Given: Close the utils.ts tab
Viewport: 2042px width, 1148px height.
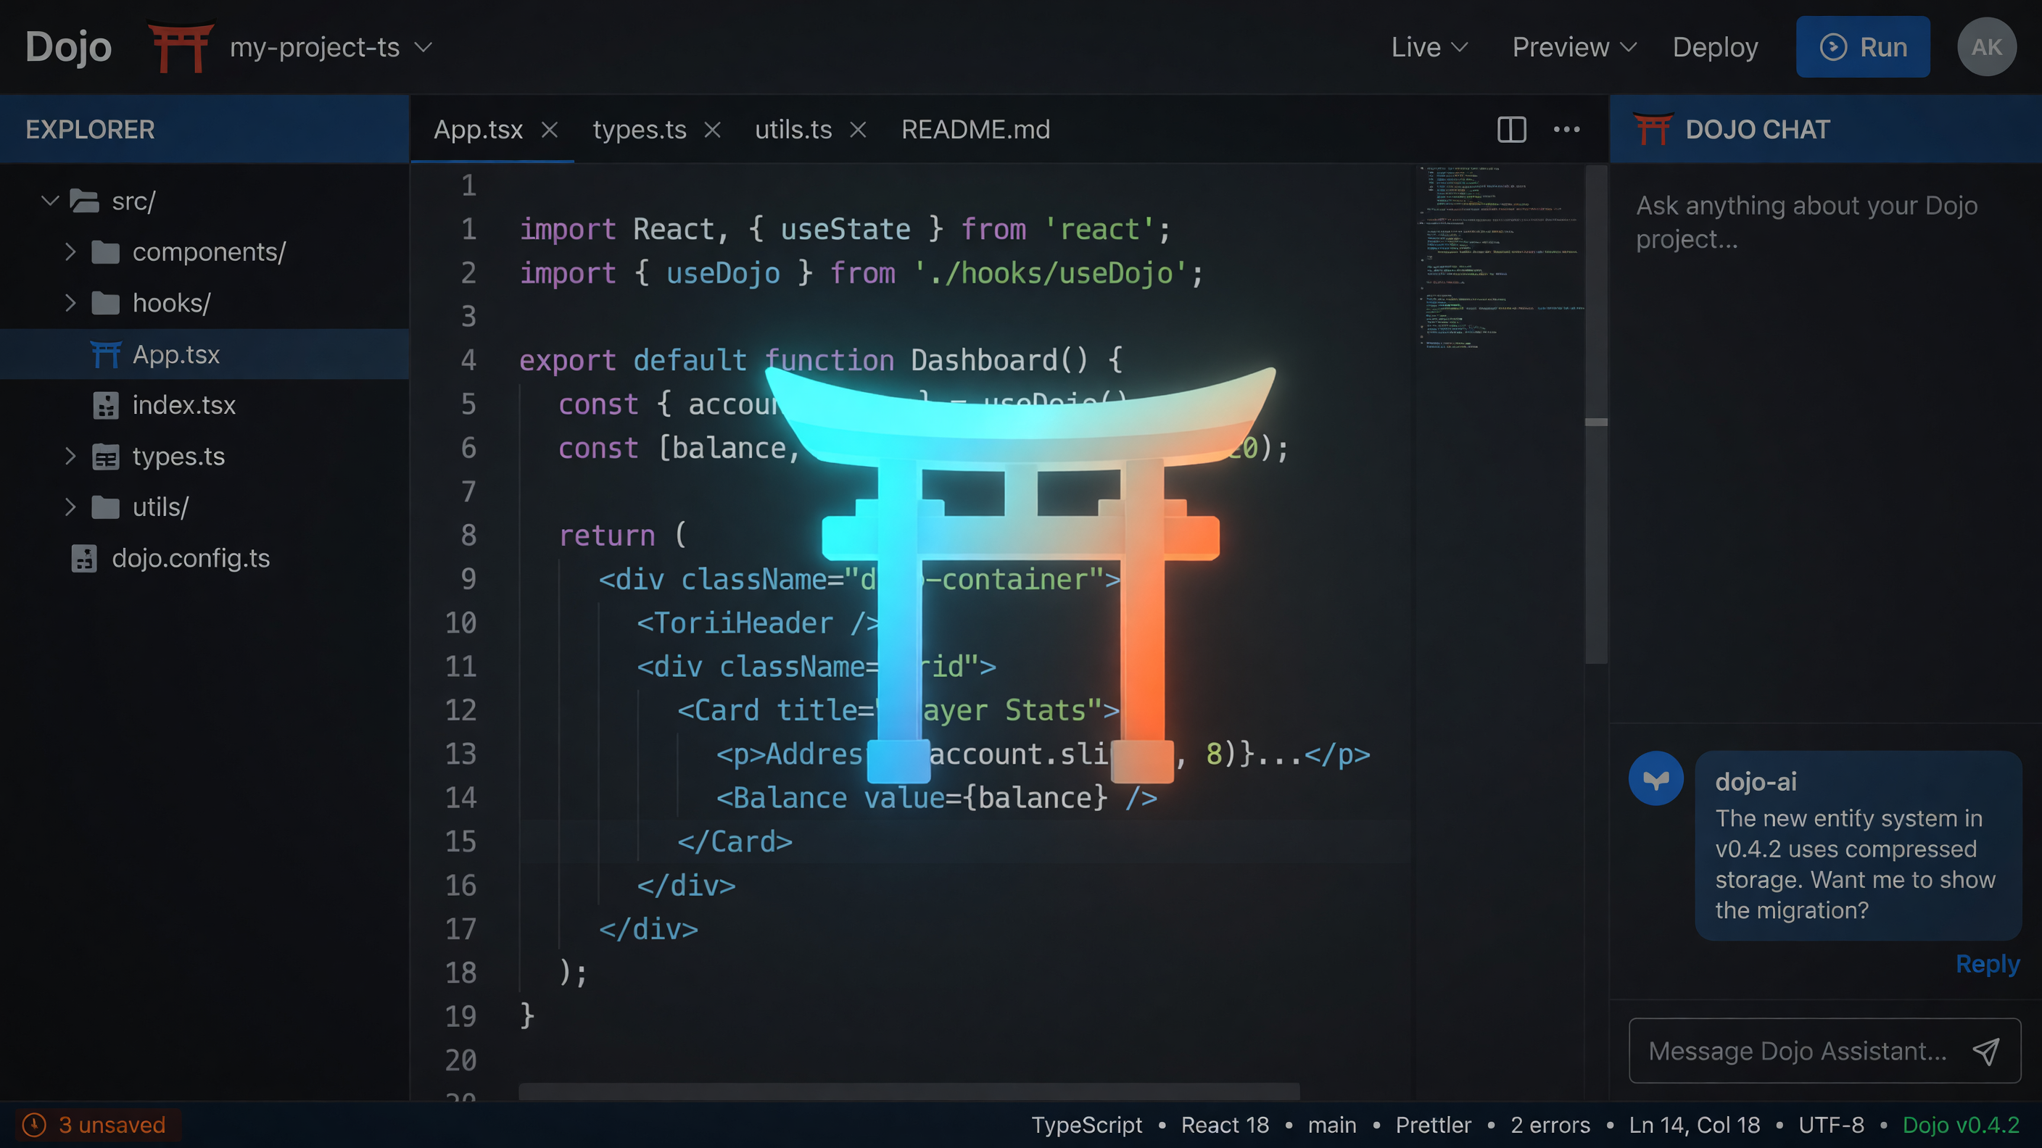Looking at the screenshot, I should [858, 129].
